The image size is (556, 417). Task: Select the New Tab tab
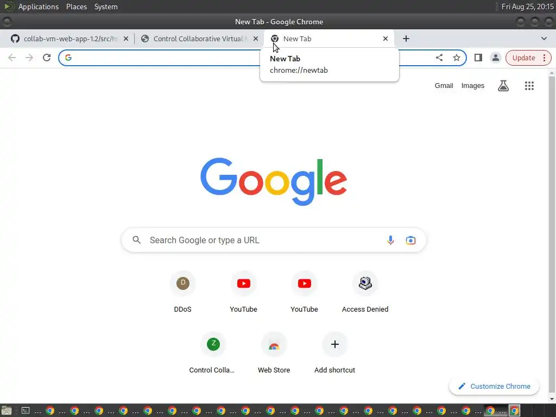point(328,39)
